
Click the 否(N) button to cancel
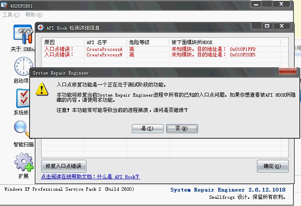point(182,128)
